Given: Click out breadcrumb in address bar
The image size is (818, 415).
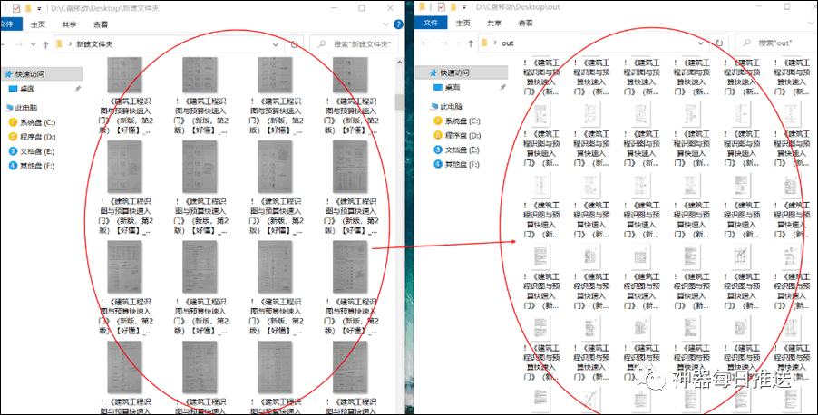Looking at the screenshot, I should pyautogui.click(x=508, y=43).
